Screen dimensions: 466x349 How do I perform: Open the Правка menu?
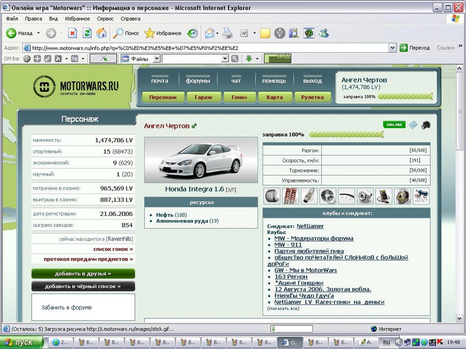(x=33, y=18)
